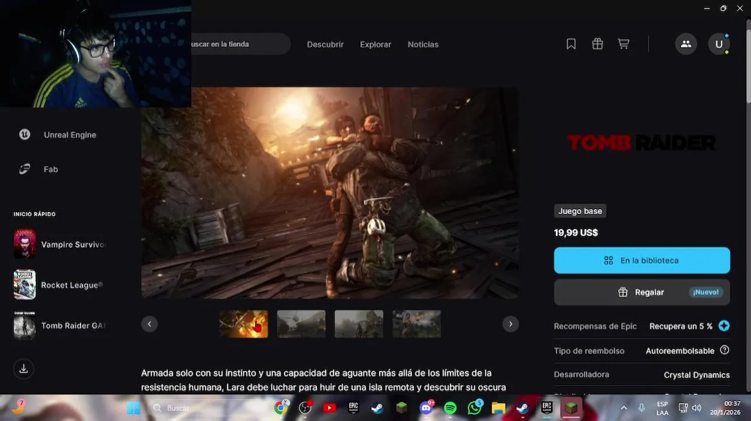
Task: Open the downloads icon in sidebar
Action: (x=23, y=368)
